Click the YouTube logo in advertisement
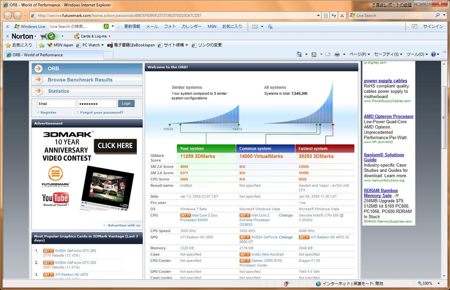Viewport: 450px width, 290px height. point(55,199)
